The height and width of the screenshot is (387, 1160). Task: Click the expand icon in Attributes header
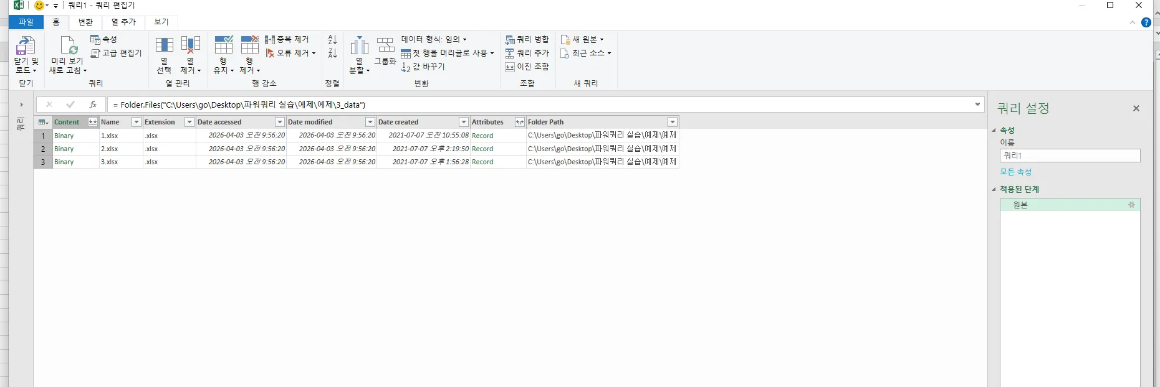tap(519, 122)
